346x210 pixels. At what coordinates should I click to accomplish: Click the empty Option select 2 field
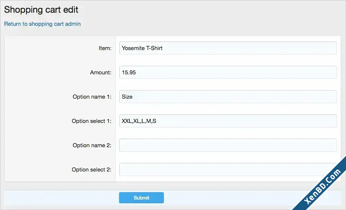tap(228, 169)
